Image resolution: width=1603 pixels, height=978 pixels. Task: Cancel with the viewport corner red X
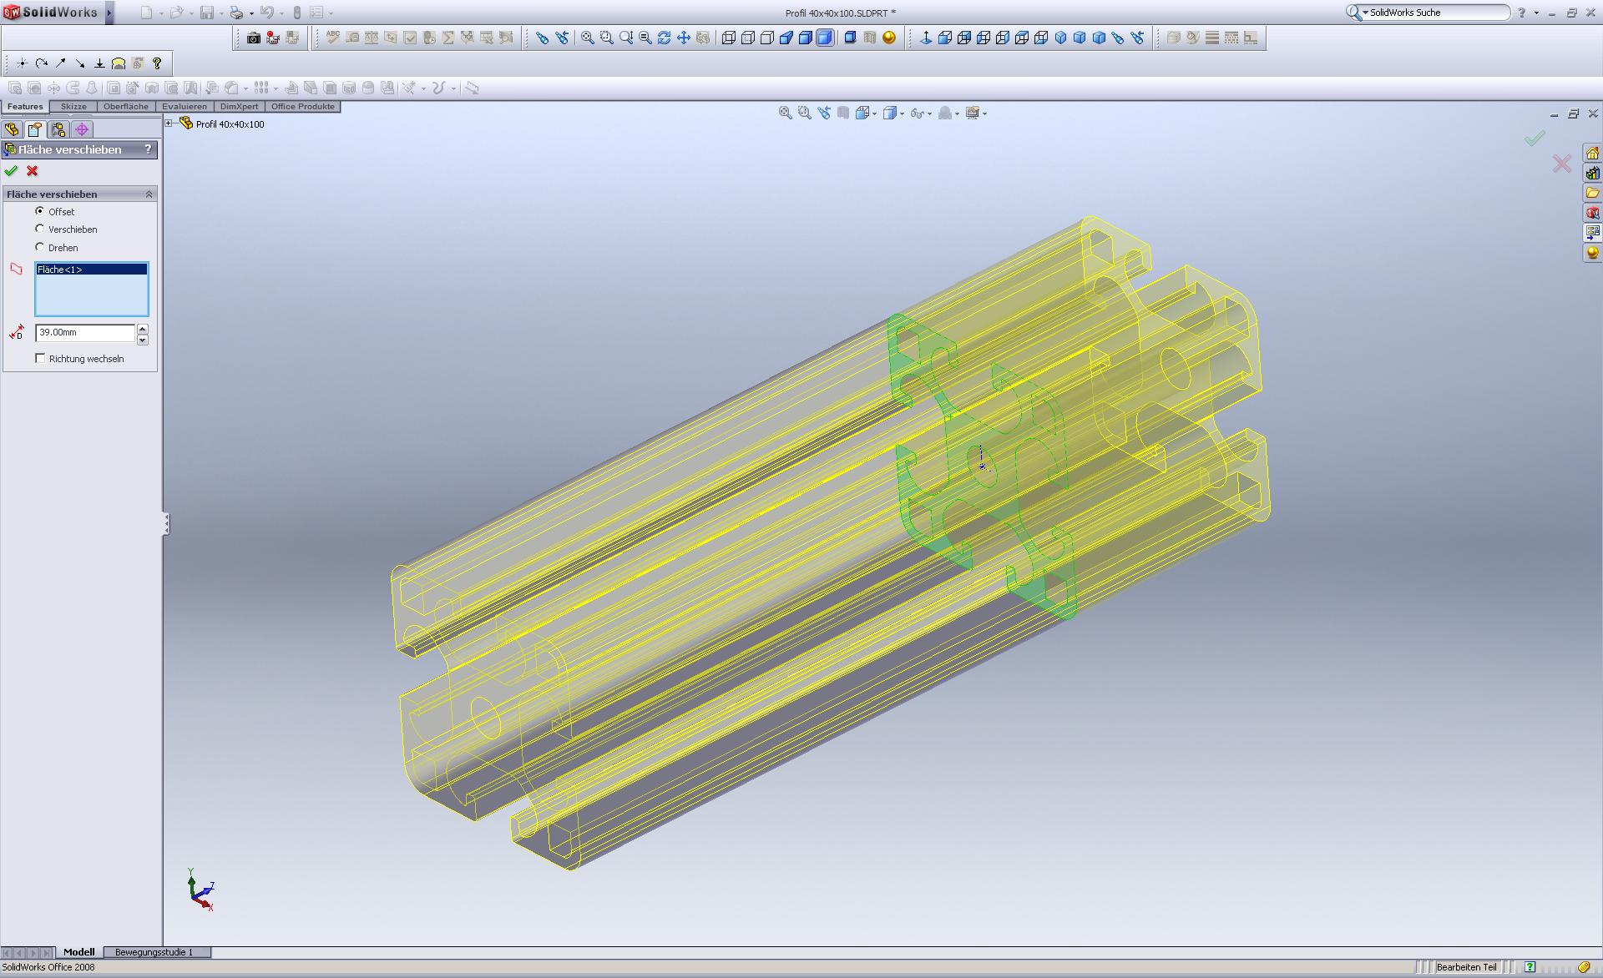(x=1562, y=164)
